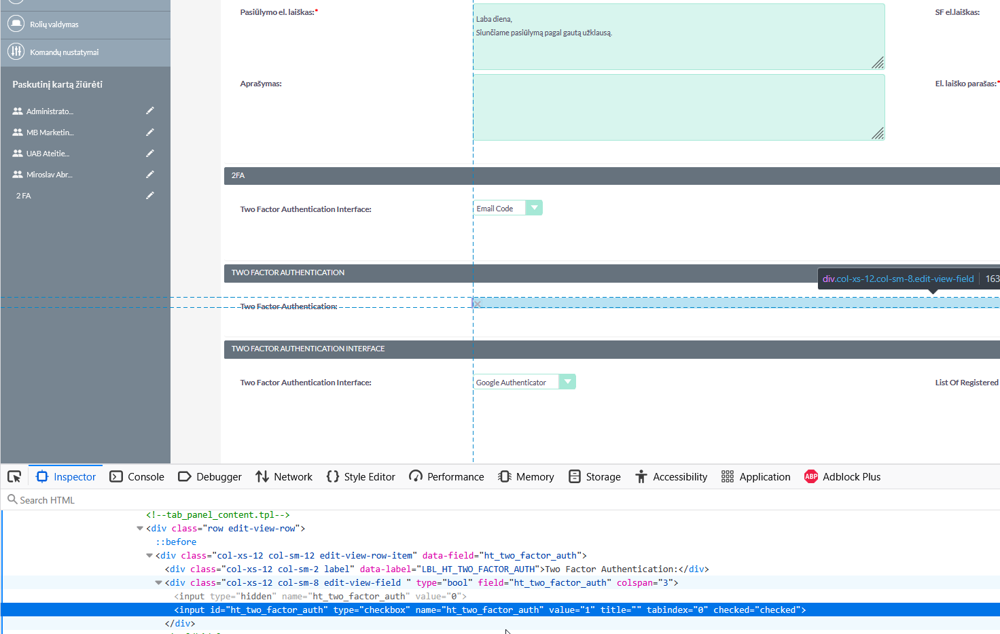1000x634 pixels.
Task: Open Administrato... recently viewed record
Action: [50, 111]
